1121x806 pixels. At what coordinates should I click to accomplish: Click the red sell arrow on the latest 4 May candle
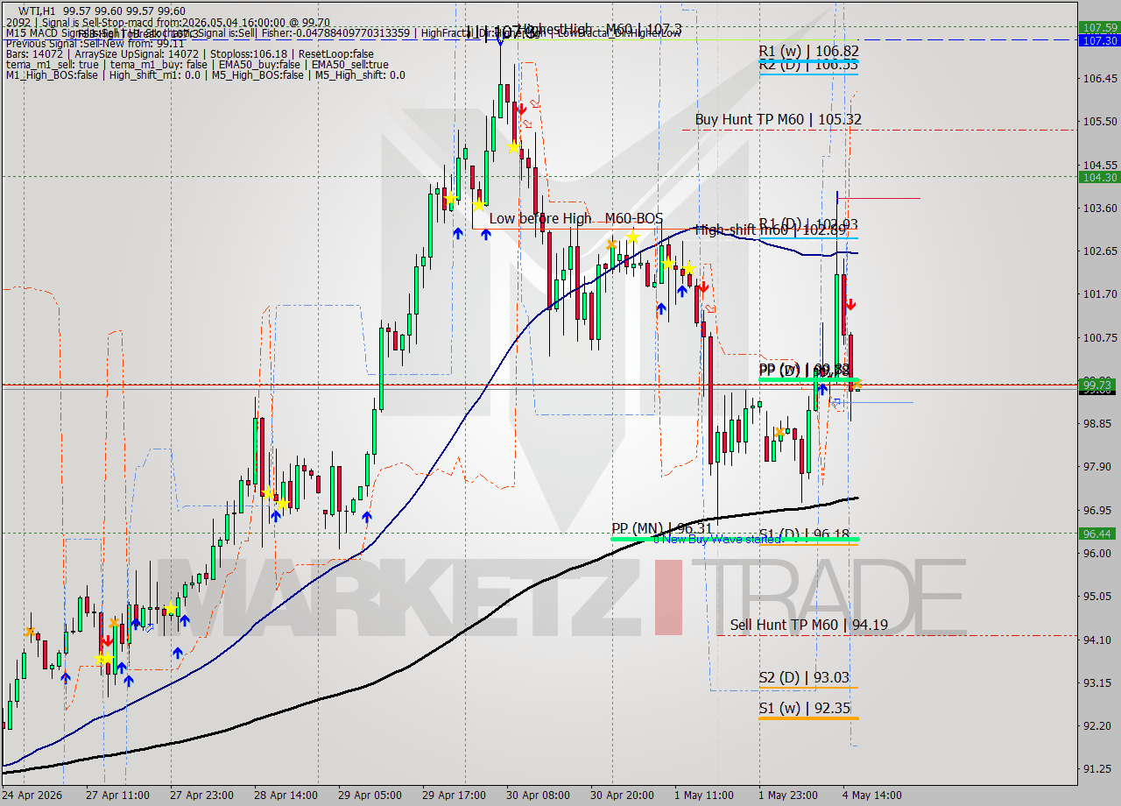(x=850, y=304)
